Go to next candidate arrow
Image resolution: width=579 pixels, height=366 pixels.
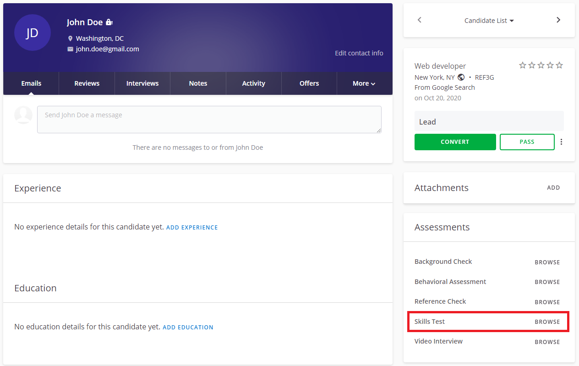(558, 20)
